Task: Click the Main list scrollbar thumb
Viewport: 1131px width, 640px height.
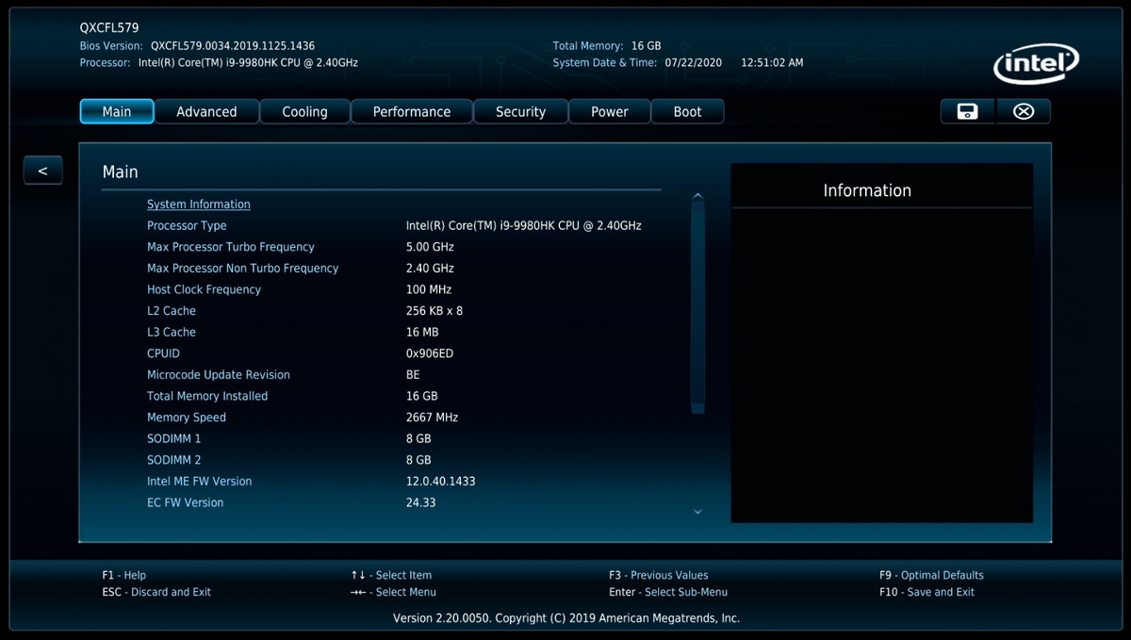Action: 697,306
